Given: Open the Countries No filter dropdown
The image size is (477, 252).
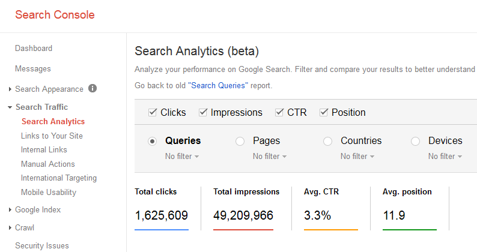Looking at the screenshot, I should click(x=357, y=156).
